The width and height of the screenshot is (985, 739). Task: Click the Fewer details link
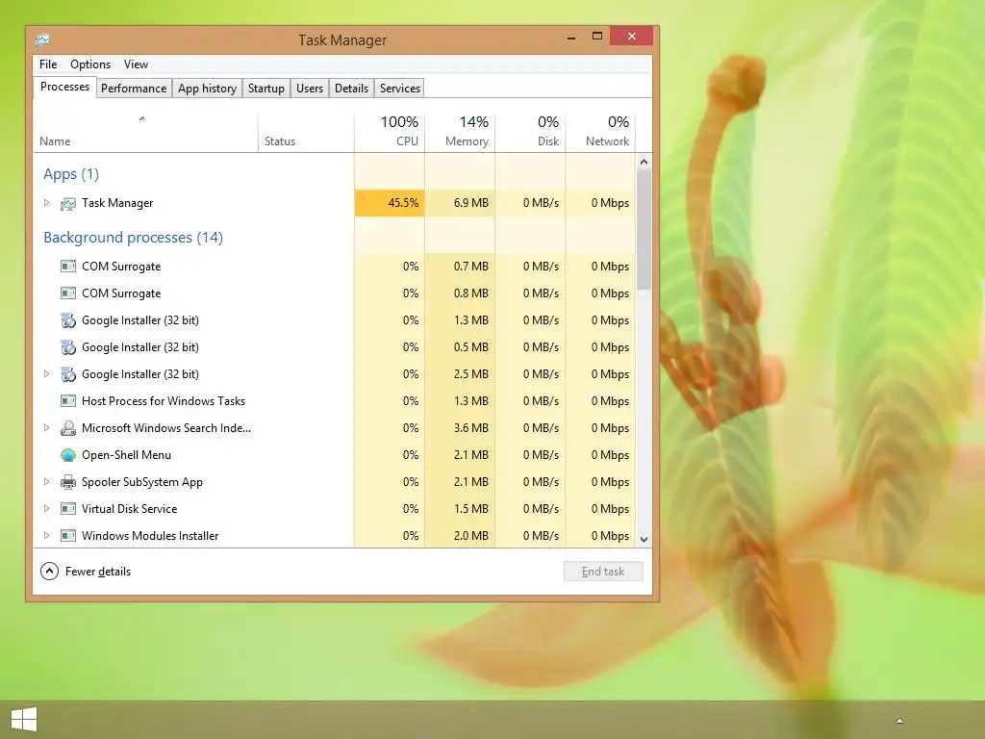pos(98,572)
